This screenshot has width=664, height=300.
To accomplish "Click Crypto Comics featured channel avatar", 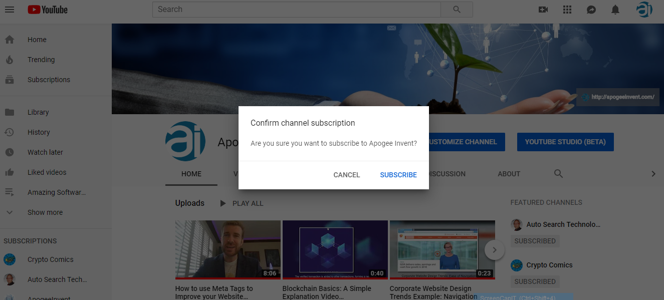I will click(x=517, y=265).
